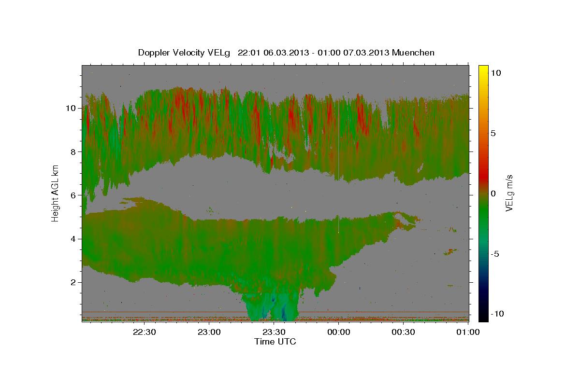This screenshot has height=386, width=580.
Task: Click the "Muenchen" location text in title
Action: pos(414,53)
